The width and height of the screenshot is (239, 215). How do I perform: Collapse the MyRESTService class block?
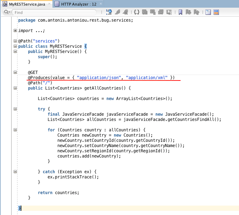coord(15,46)
